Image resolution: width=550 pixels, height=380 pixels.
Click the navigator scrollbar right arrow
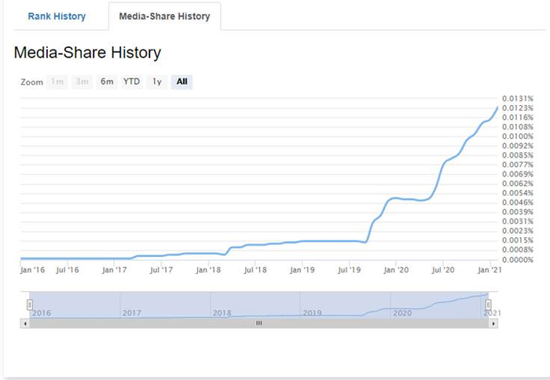tap(493, 323)
